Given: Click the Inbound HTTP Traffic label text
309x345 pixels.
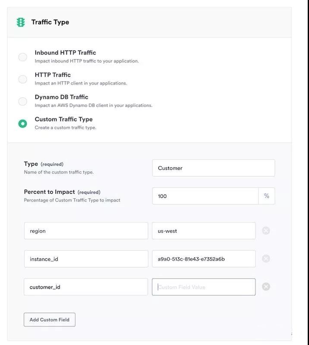Looking at the screenshot, I should click(x=65, y=53).
